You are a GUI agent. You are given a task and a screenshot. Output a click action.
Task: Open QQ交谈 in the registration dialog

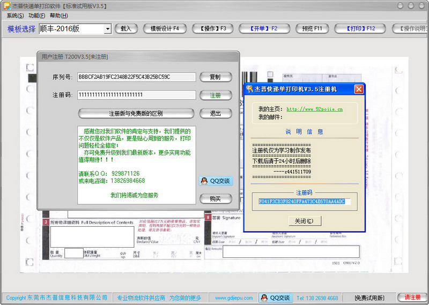pos(216,181)
